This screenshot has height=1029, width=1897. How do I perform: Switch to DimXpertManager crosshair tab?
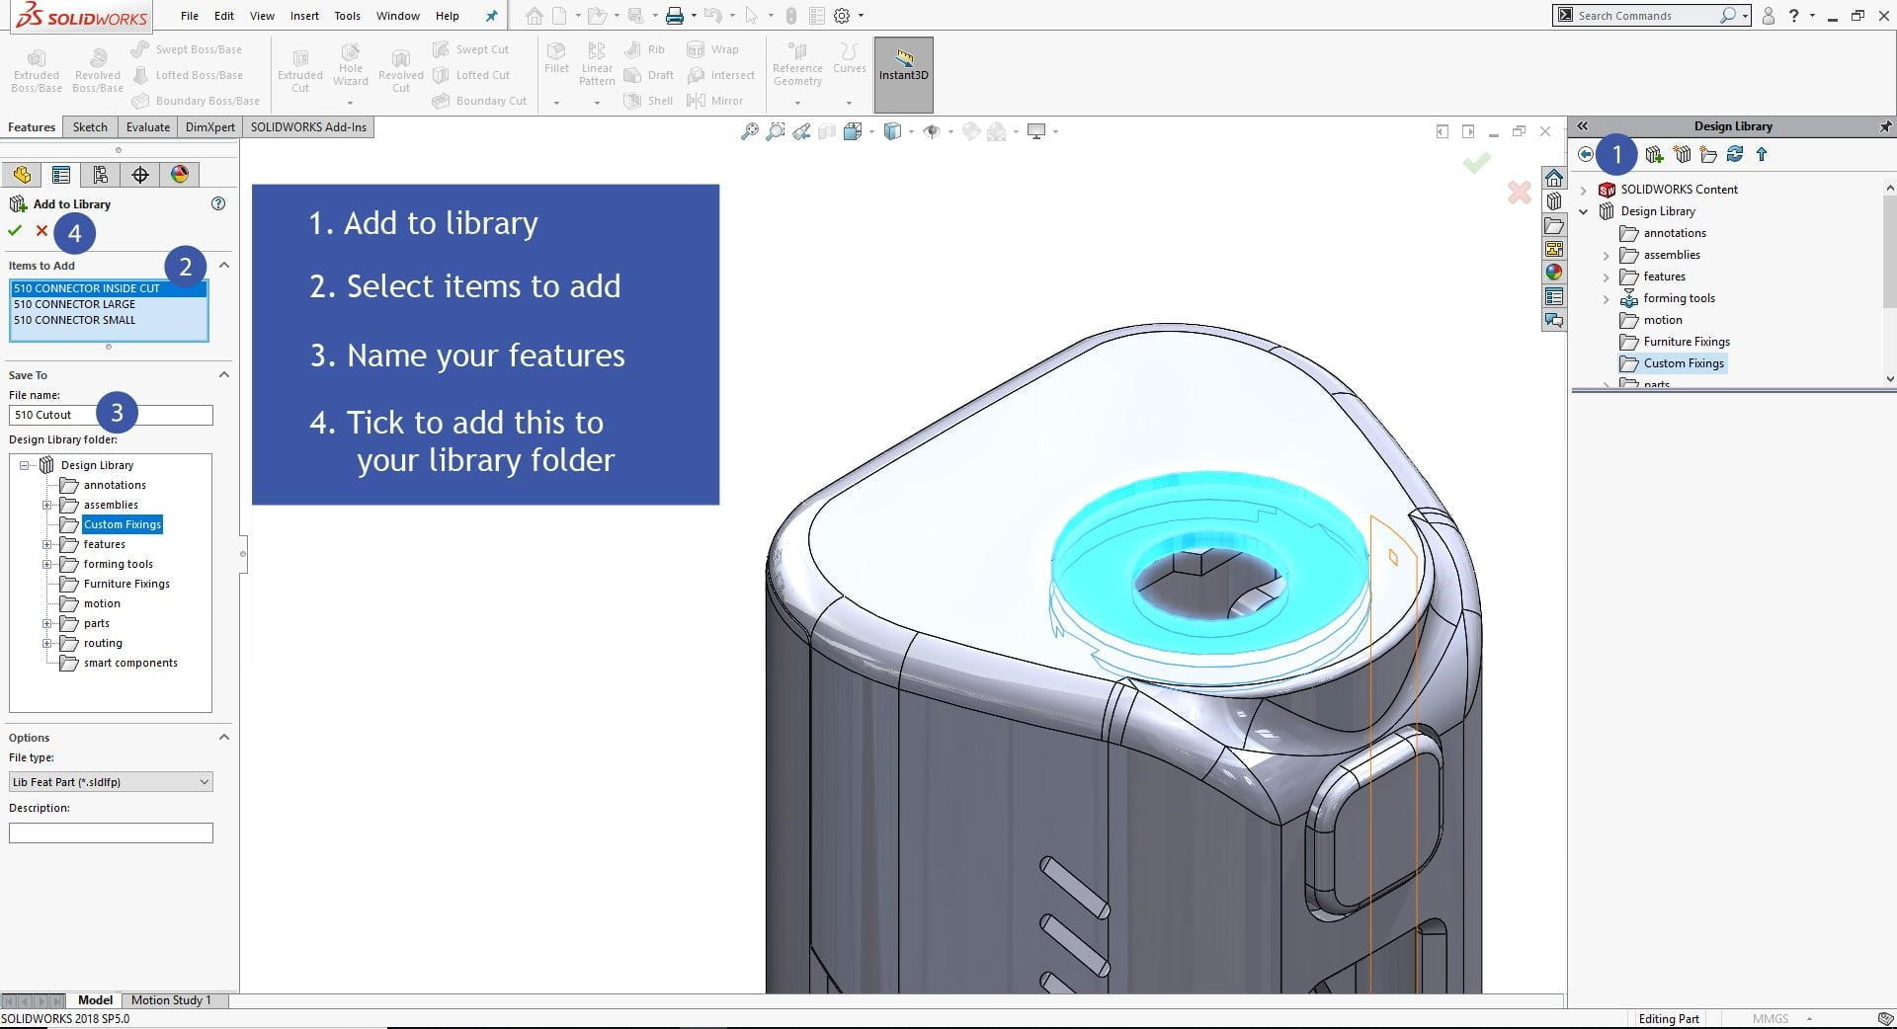[140, 175]
